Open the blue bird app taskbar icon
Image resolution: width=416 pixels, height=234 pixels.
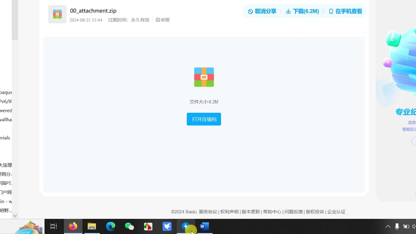167,226
